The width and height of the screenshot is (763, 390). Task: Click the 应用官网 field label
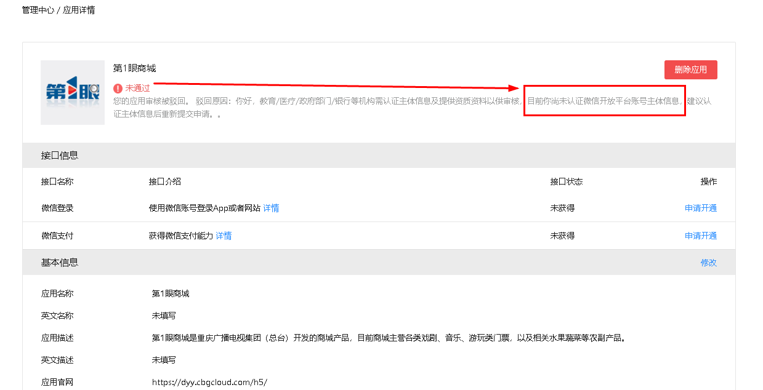[57, 382]
